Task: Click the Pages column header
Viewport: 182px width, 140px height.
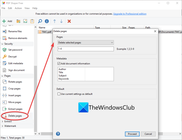Action: (136, 27)
